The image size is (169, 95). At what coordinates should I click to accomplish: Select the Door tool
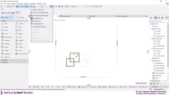click(20, 37)
